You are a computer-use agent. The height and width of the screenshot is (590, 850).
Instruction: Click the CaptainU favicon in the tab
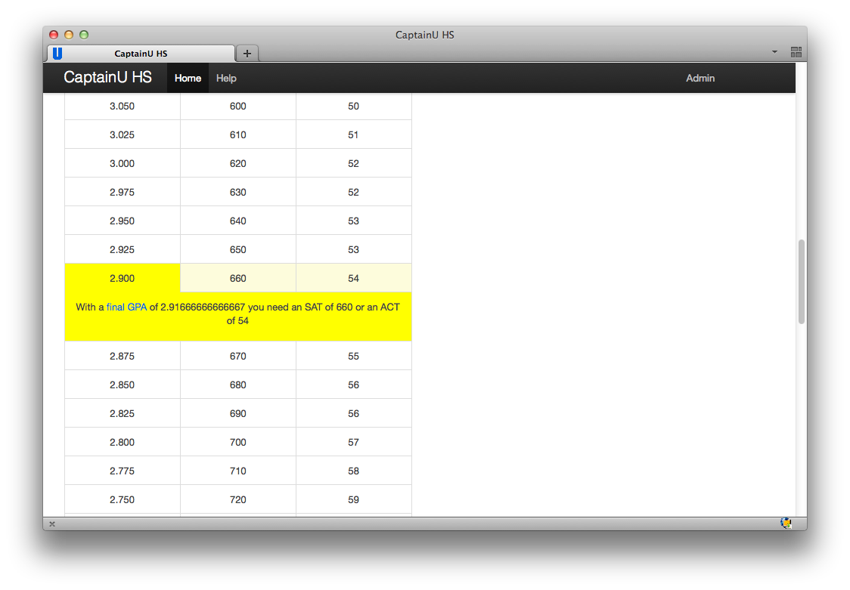click(57, 53)
